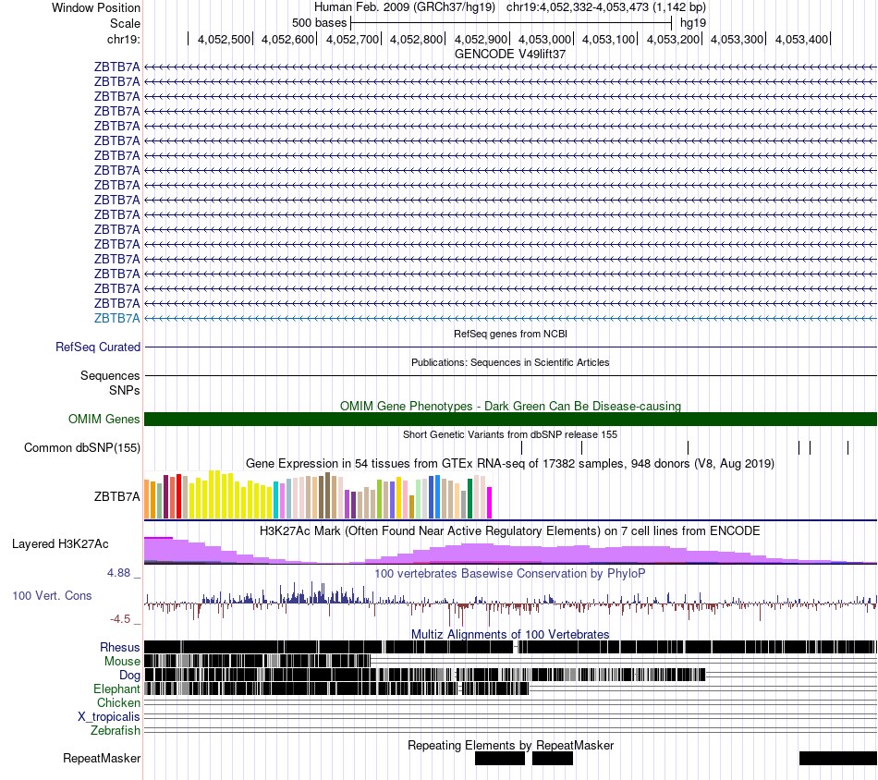Click the rightmost RepeatMasker black block

tap(837, 758)
